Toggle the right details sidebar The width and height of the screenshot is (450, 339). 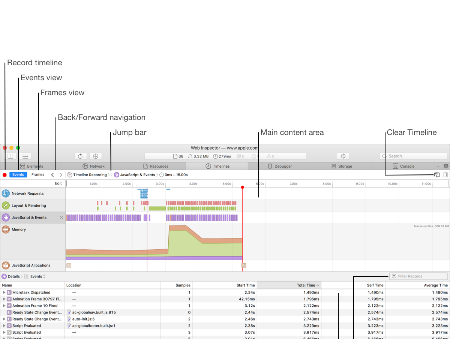point(445,175)
